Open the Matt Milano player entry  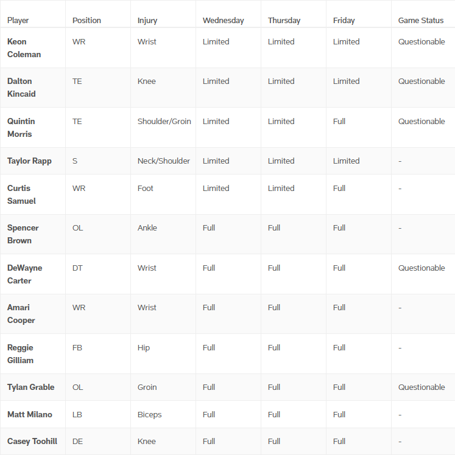[x=30, y=415]
